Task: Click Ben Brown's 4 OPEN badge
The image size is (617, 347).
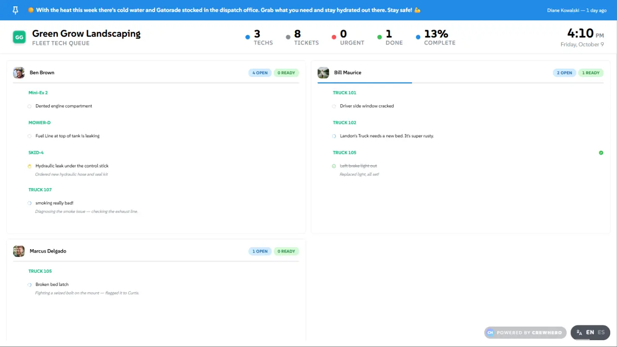Action: [260, 73]
